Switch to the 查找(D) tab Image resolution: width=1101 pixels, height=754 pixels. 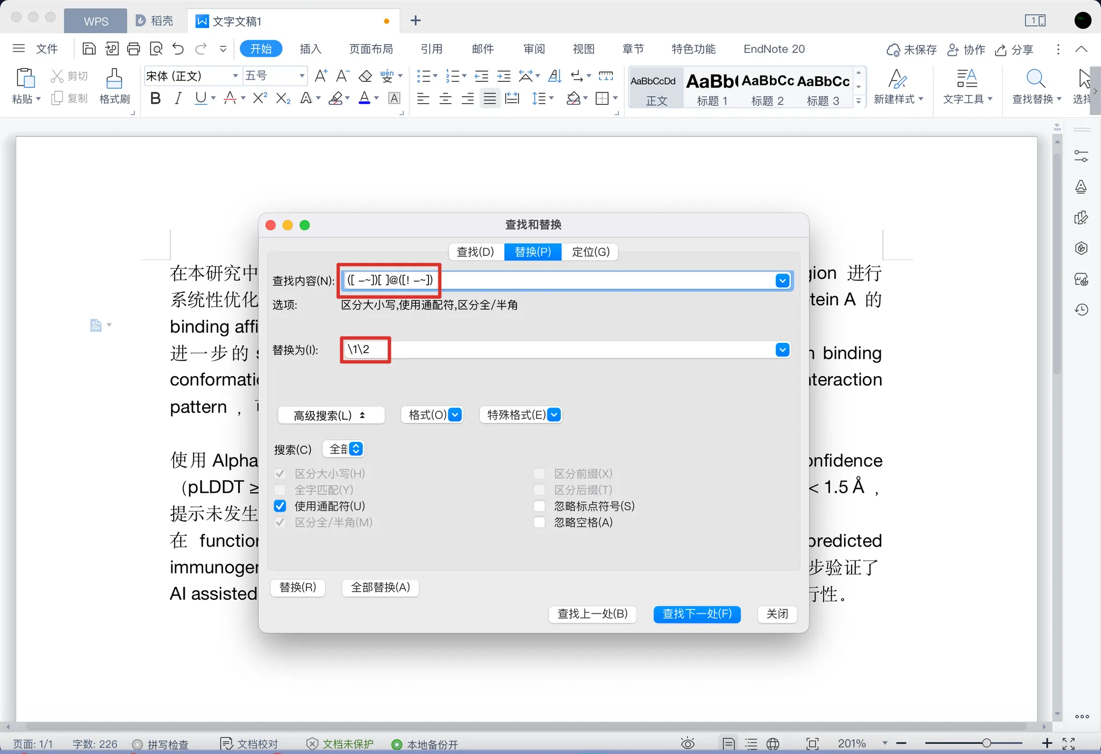(475, 252)
